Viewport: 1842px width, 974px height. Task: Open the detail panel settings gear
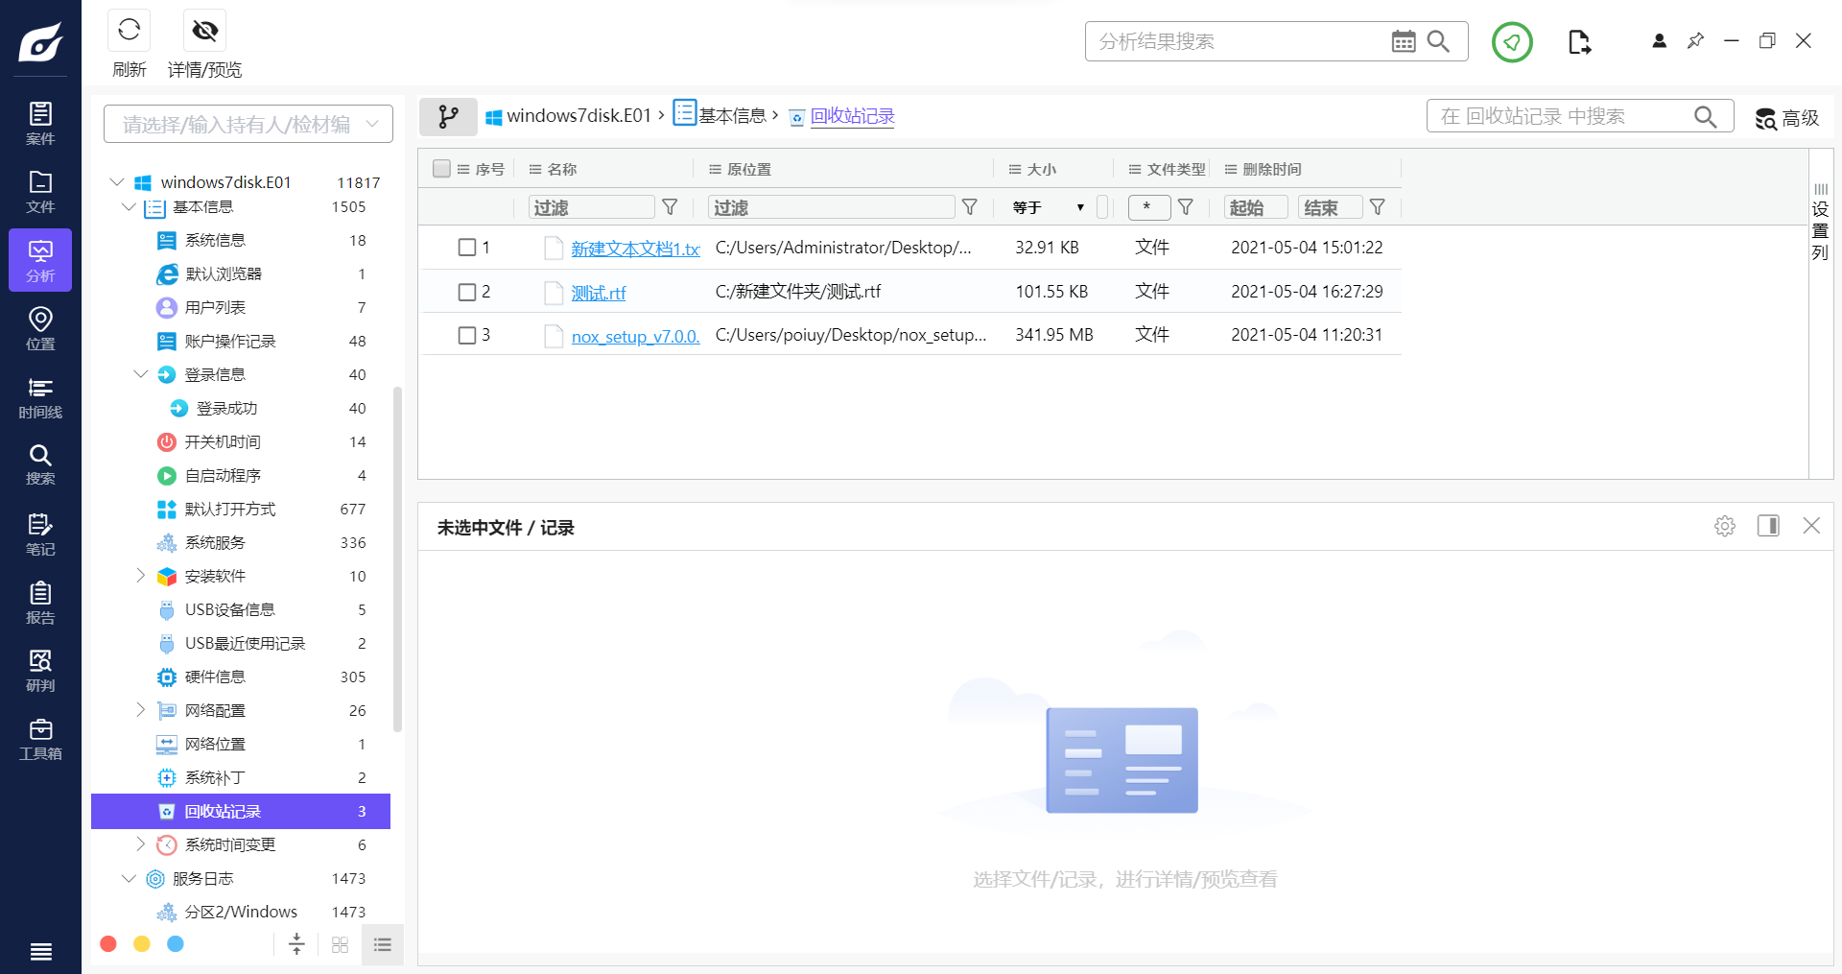[x=1725, y=526]
